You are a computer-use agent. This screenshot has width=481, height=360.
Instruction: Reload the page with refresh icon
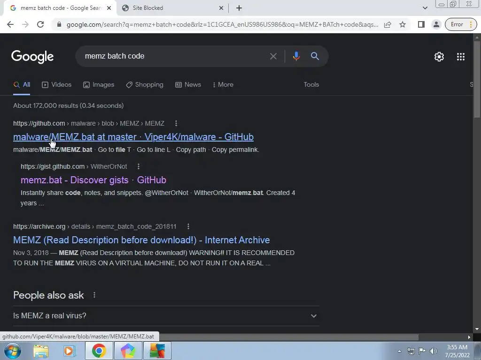(40, 24)
